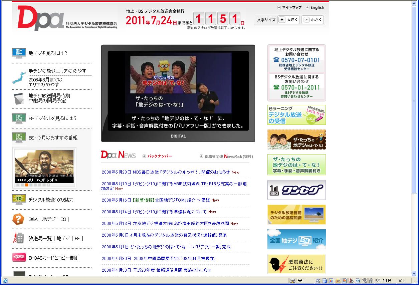The width and height of the screenshot is (419, 285).
Task: Open the Q&A link in the sidebar
Action: click(x=33, y=219)
